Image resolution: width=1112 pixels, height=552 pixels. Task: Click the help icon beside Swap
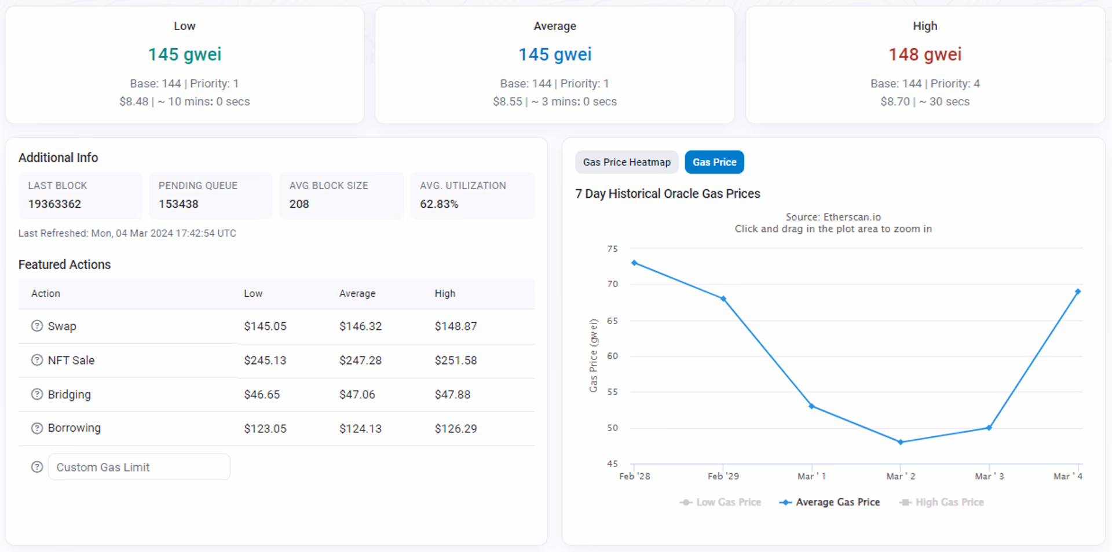click(37, 326)
